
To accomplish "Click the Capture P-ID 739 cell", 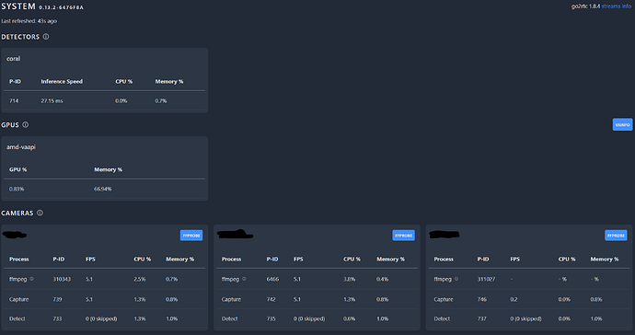I will pos(57,299).
